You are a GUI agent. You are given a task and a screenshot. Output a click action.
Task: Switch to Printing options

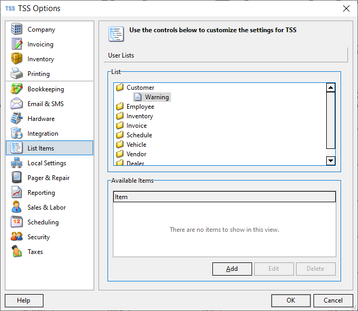(39, 74)
